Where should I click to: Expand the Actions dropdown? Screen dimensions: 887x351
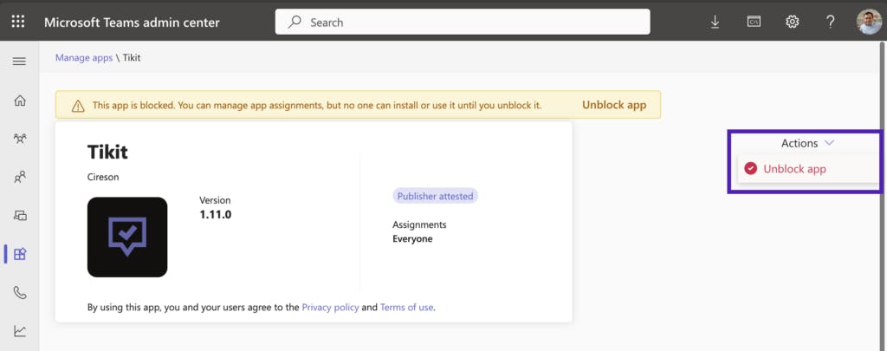pyautogui.click(x=806, y=143)
